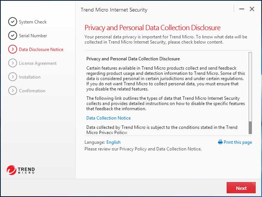The height and width of the screenshot is (197, 262).
Task: Click the printer icon beside Print this page
Action: click(220, 142)
